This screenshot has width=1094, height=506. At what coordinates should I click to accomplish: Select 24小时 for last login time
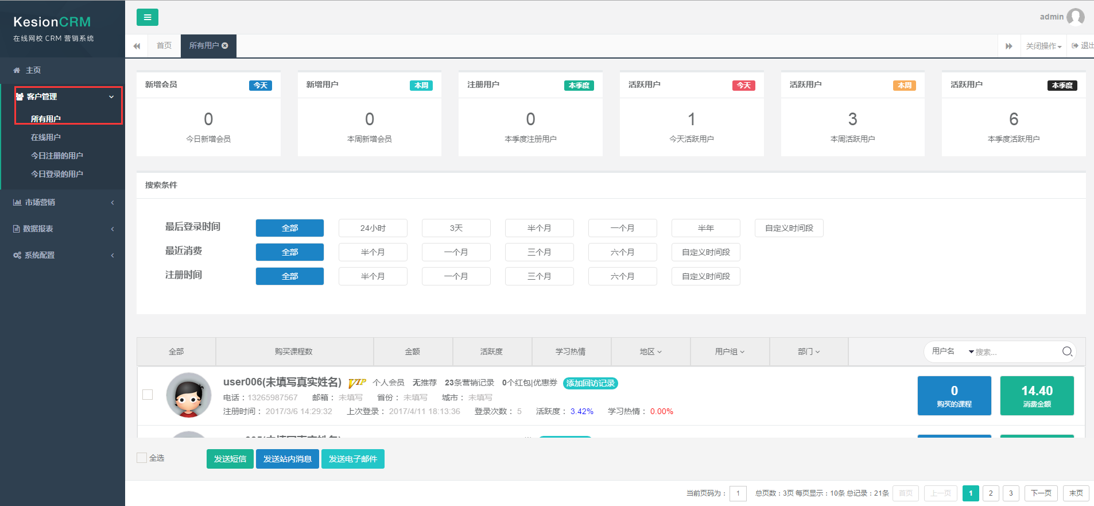(373, 228)
